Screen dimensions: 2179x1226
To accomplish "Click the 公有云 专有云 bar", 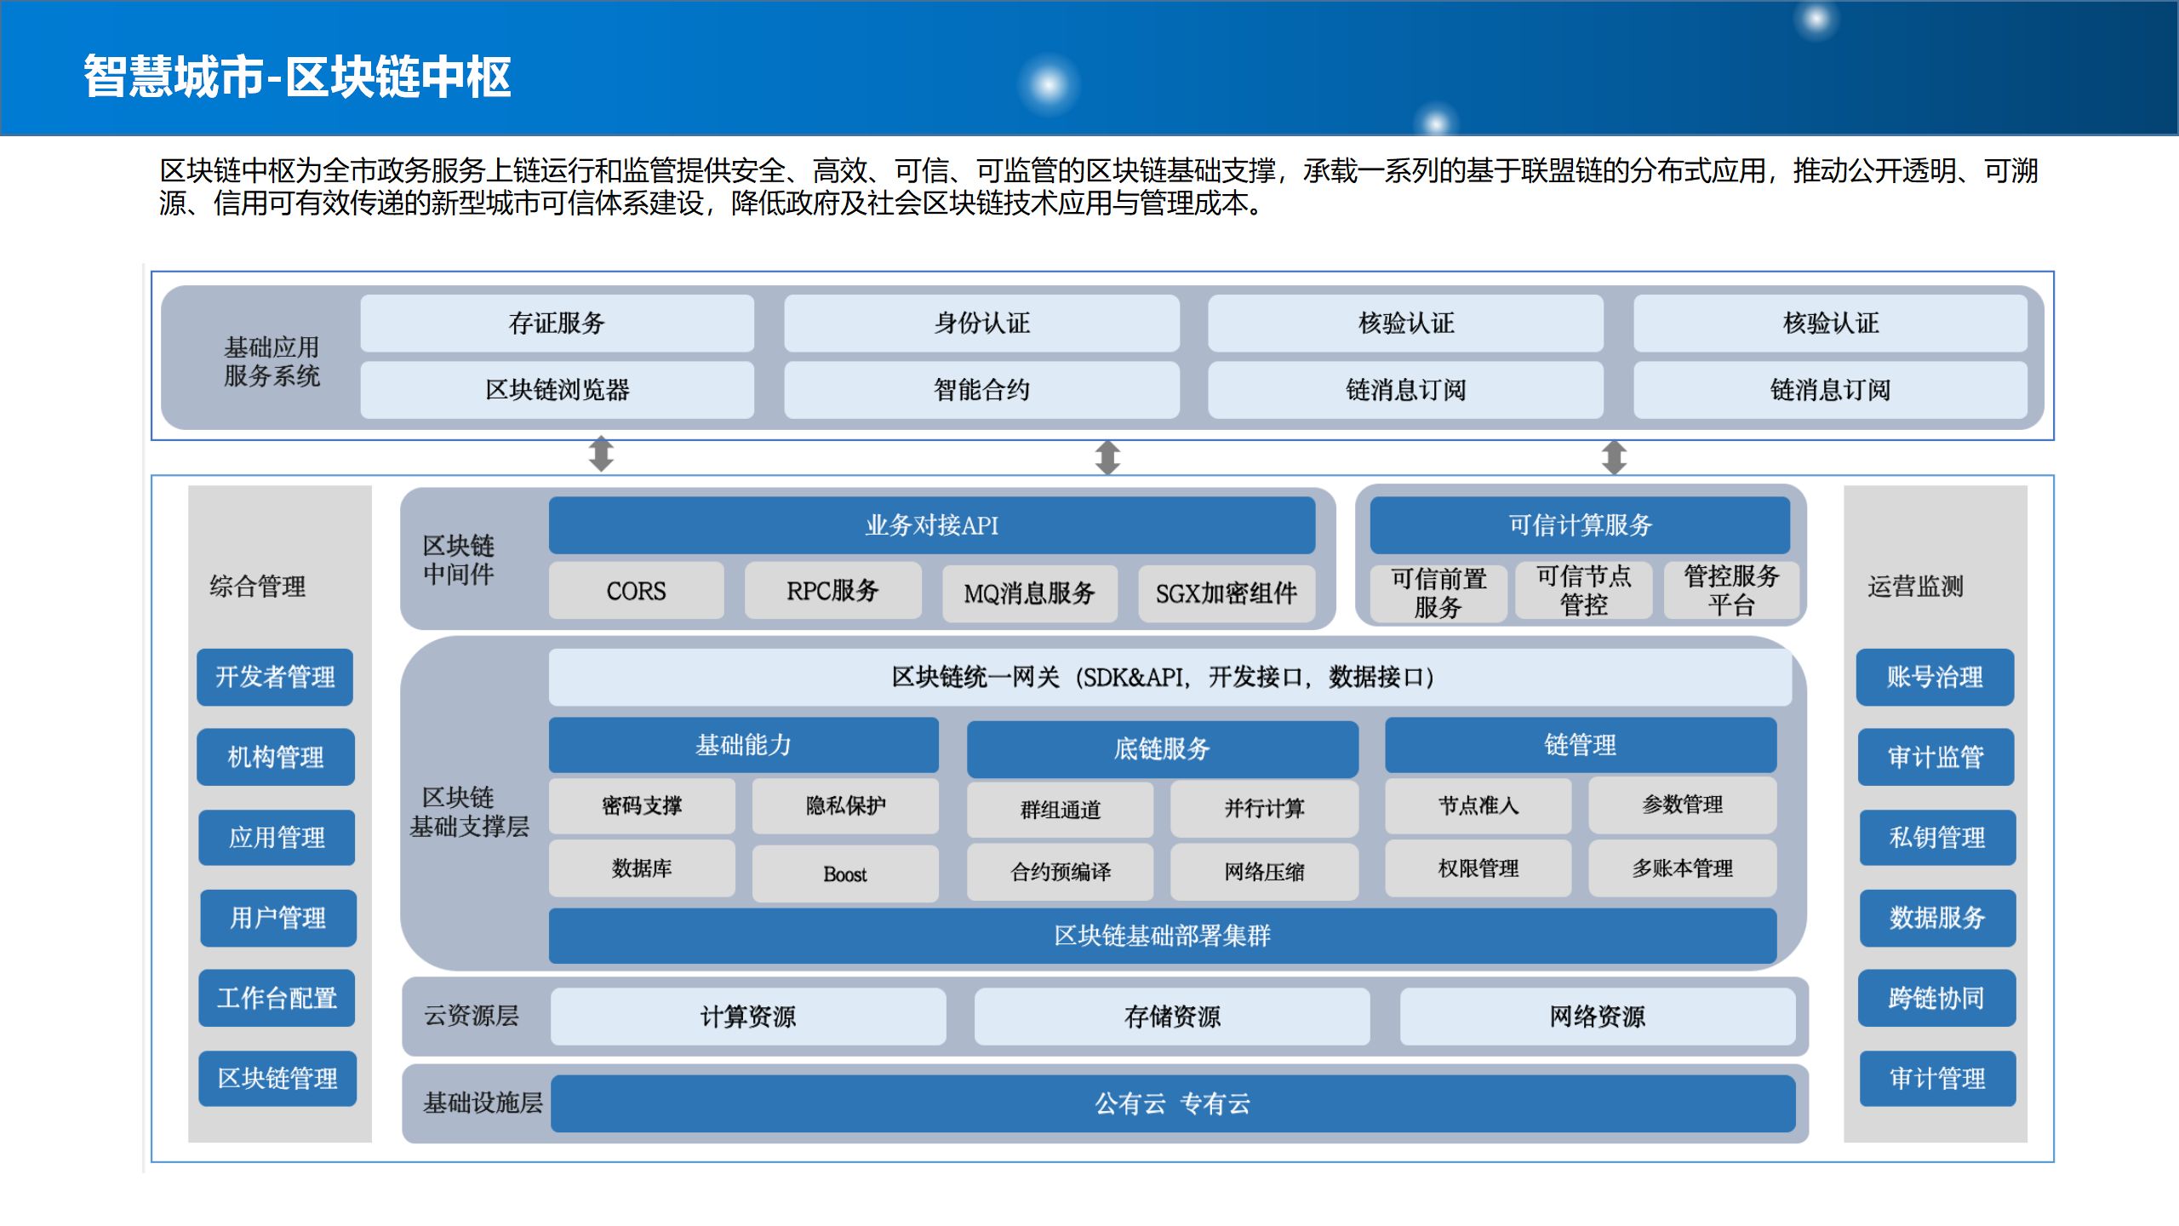I will [x=1173, y=1104].
